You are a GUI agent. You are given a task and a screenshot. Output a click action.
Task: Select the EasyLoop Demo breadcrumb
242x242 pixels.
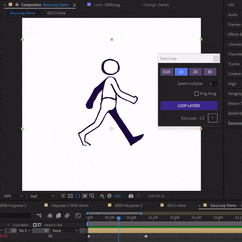click(x=23, y=13)
